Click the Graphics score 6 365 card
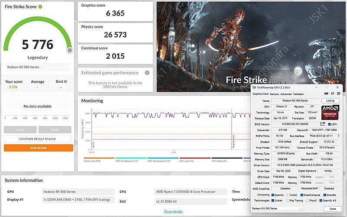347x217 pixels. (x=115, y=12)
